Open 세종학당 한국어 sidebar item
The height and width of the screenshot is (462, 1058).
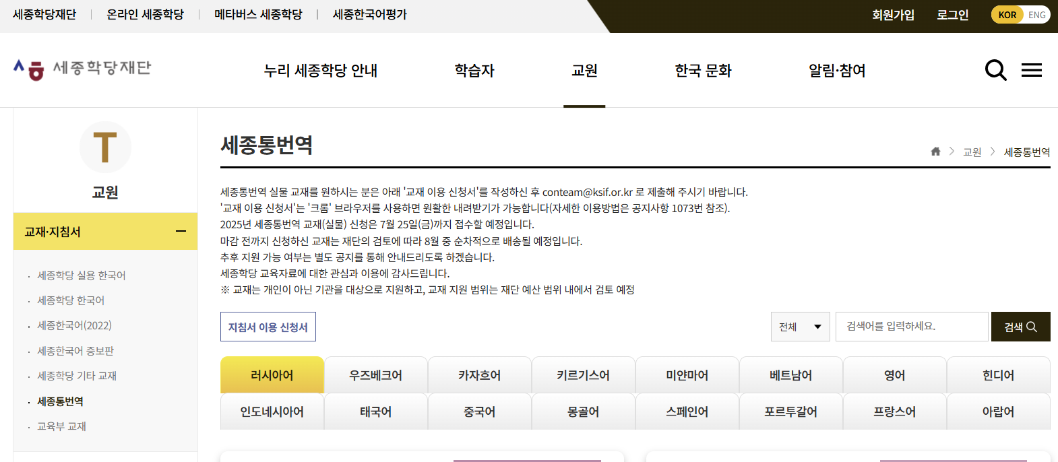[71, 300]
